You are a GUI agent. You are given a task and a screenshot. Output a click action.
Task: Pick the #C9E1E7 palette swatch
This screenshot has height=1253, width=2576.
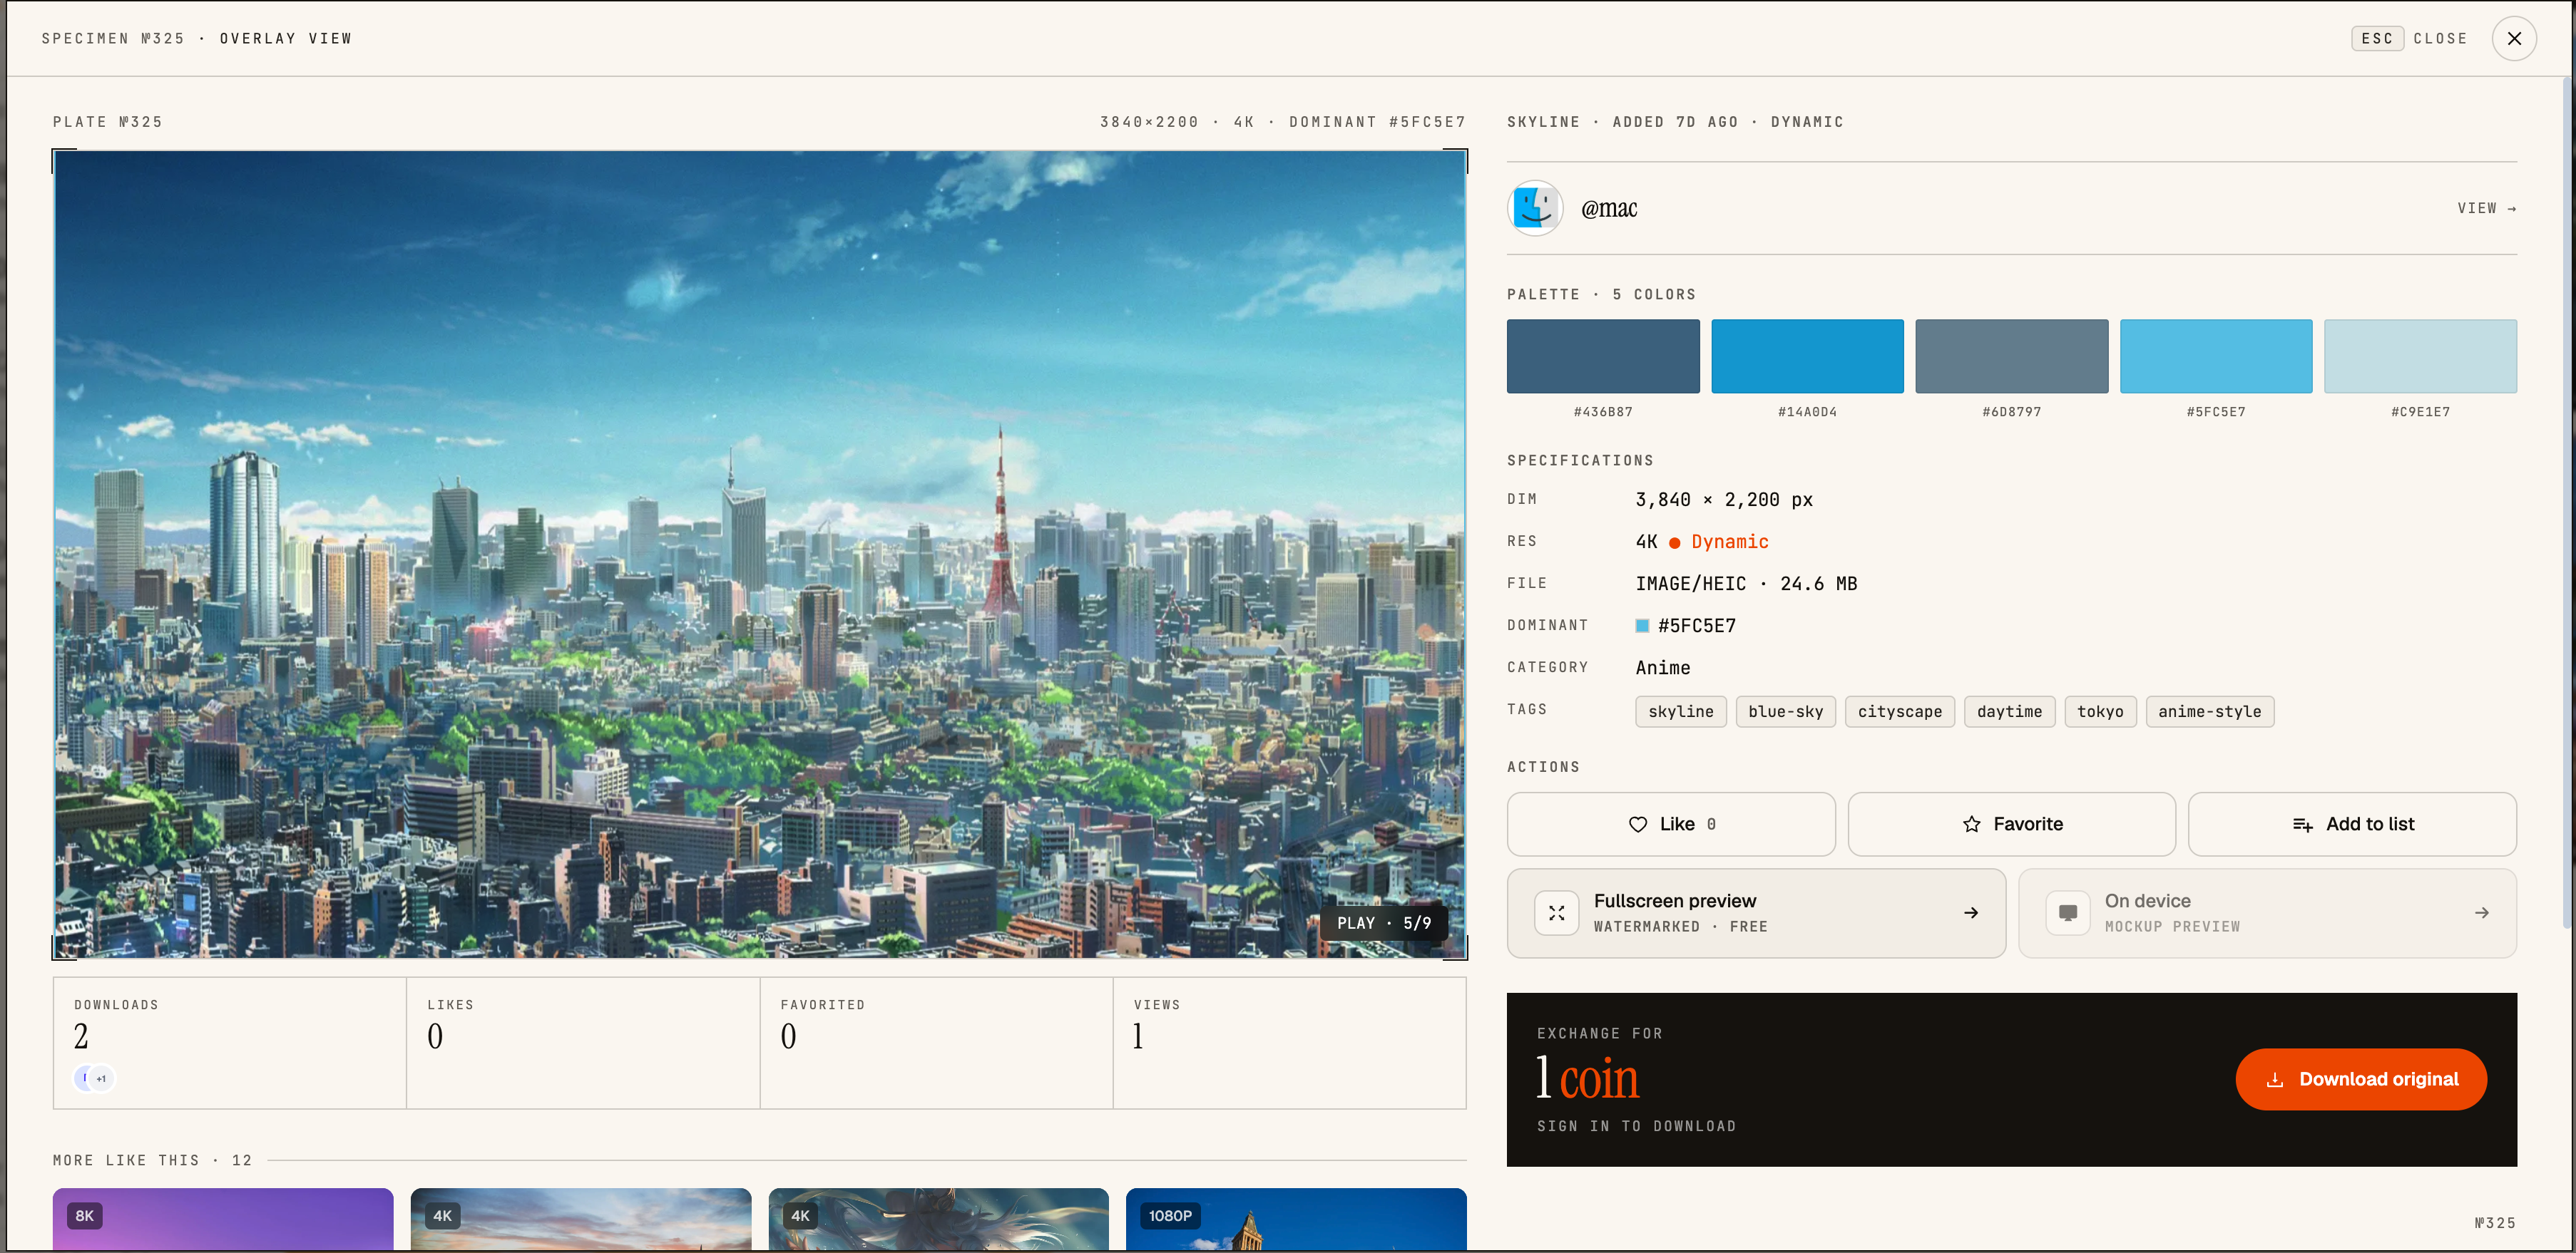point(2420,356)
